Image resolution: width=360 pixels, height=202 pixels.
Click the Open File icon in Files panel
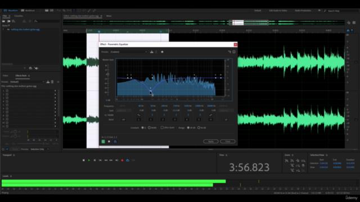click(x=4, y=21)
